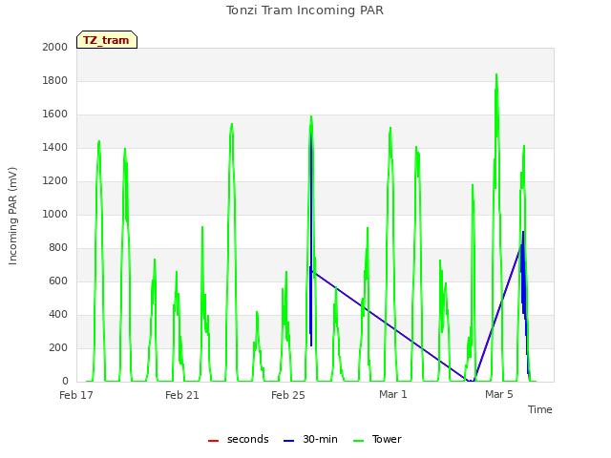Click the 1800 y-axis tick label
This screenshot has height=458, width=611.
(55, 80)
